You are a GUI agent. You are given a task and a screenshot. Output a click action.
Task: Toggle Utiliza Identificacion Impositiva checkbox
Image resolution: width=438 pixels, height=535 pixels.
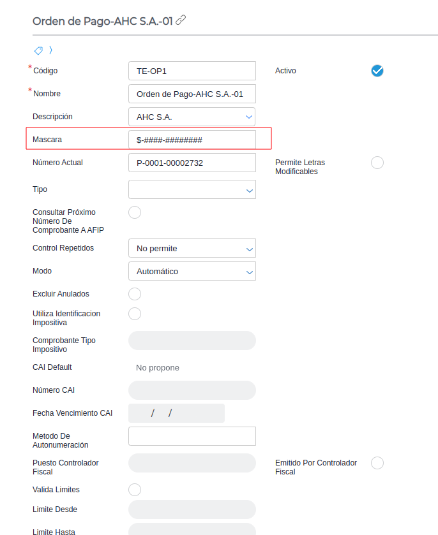pyautogui.click(x=135, y=314)
